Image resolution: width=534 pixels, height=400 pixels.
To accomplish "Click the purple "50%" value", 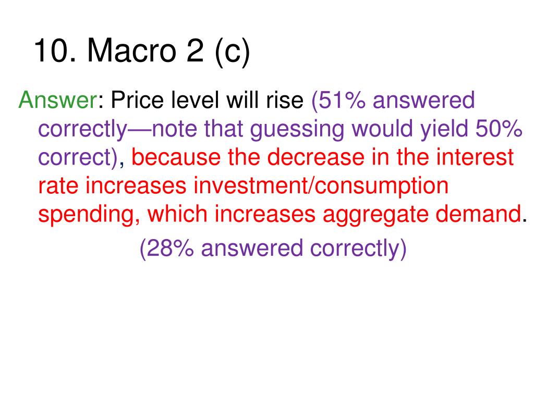I will pos(499,129).
